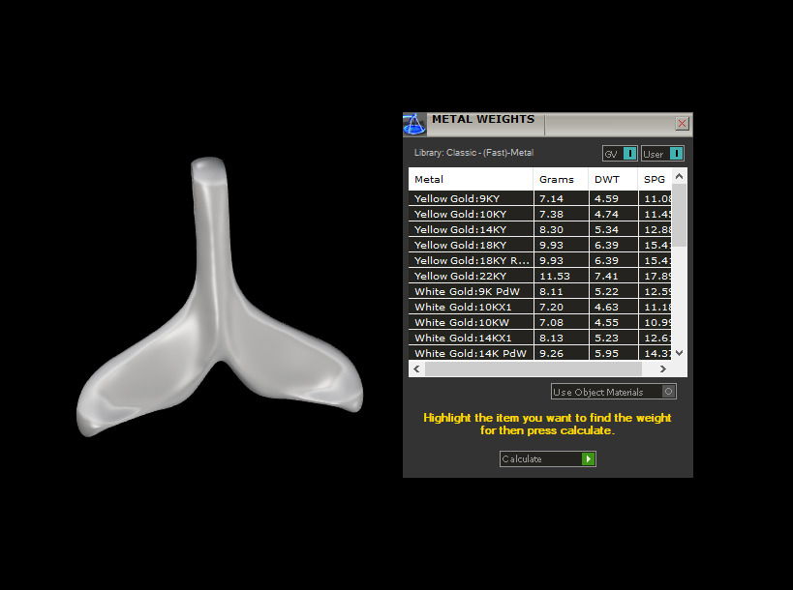Sort by the DWT column header
The height and width of the screenshot is (590, 793).
tap(614, 179)
